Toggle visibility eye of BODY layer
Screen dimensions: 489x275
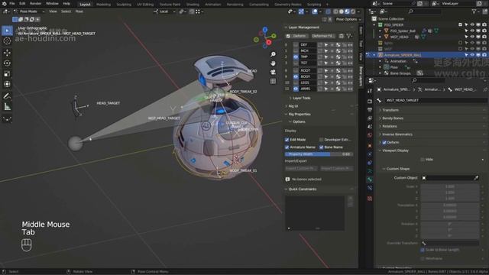[296, 76]
